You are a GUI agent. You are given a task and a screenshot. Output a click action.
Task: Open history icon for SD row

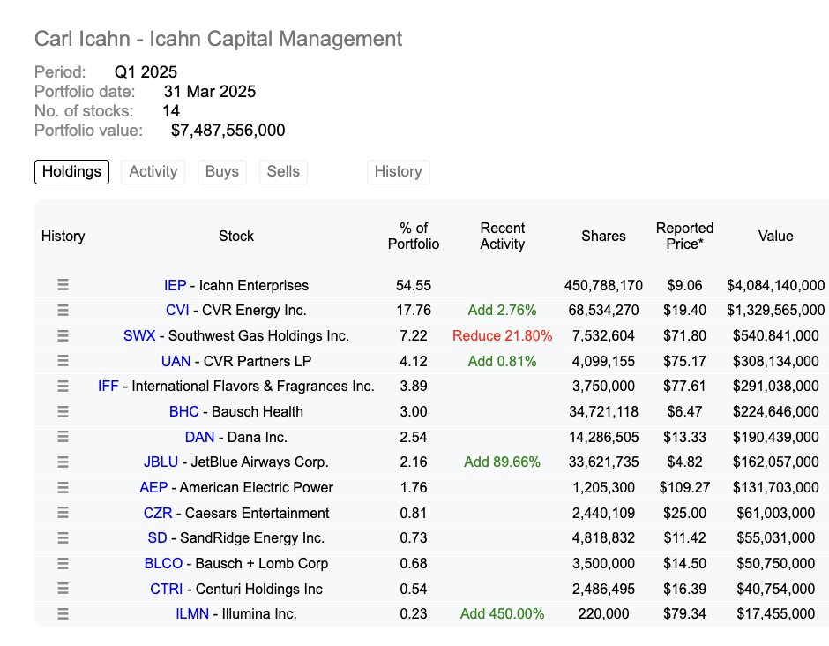click(63, 538)
